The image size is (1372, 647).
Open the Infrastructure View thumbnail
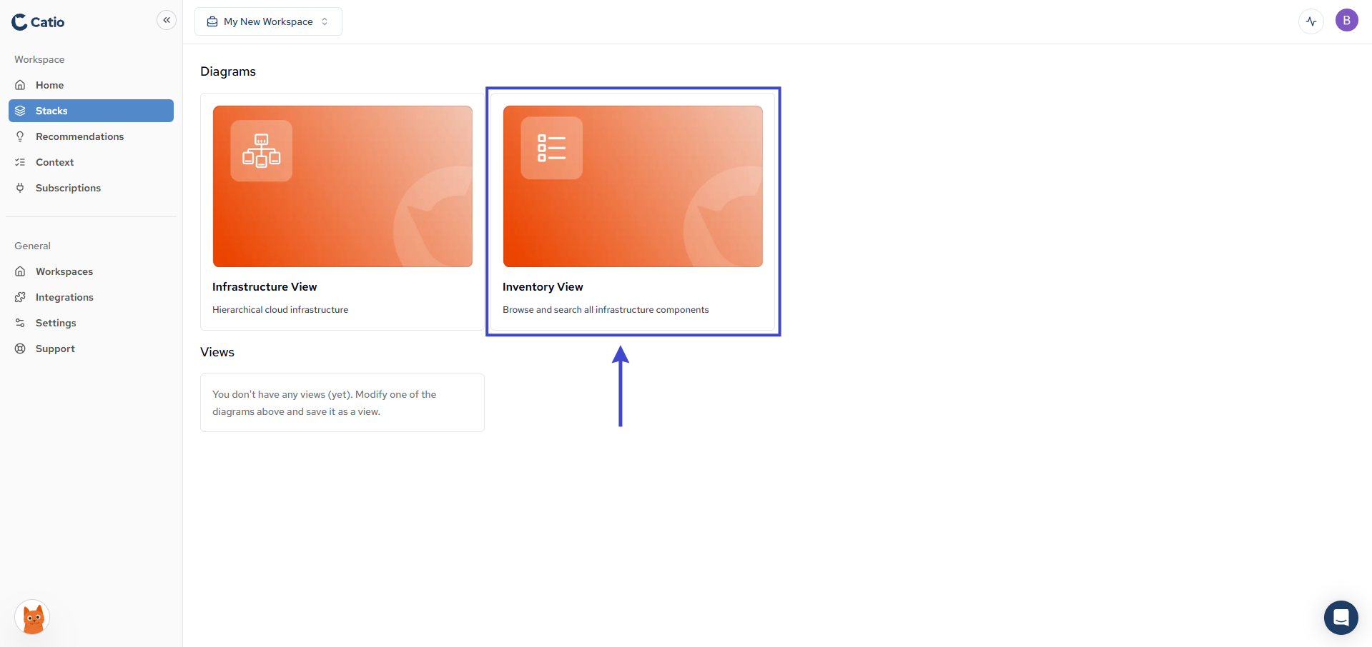pyautogui.click(x=342, y=186)
